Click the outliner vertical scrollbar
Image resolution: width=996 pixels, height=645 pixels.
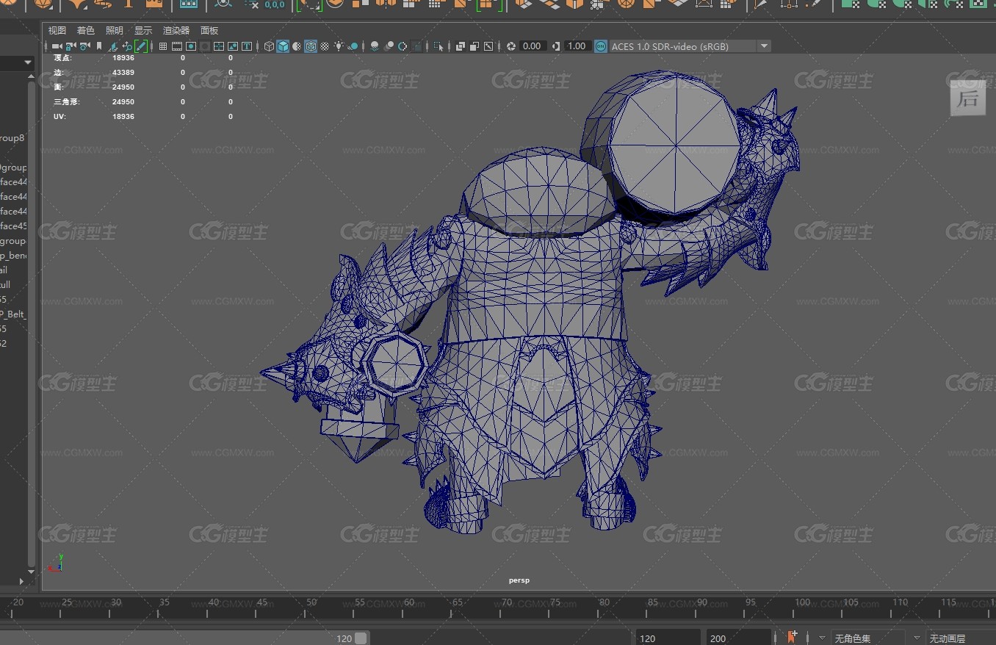pos(31,323)
